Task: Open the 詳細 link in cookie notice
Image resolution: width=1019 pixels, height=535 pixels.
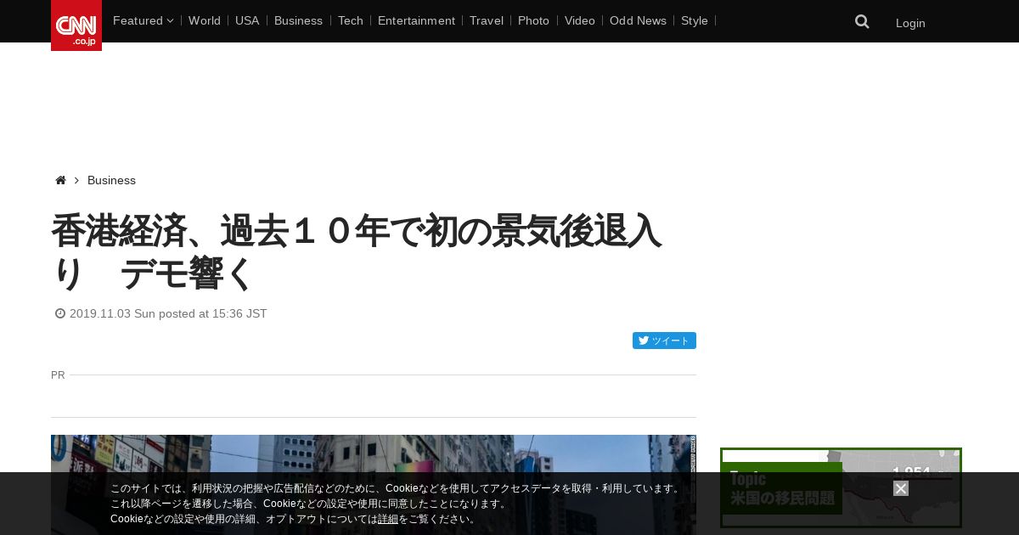Action: click(x=388, y=519)
